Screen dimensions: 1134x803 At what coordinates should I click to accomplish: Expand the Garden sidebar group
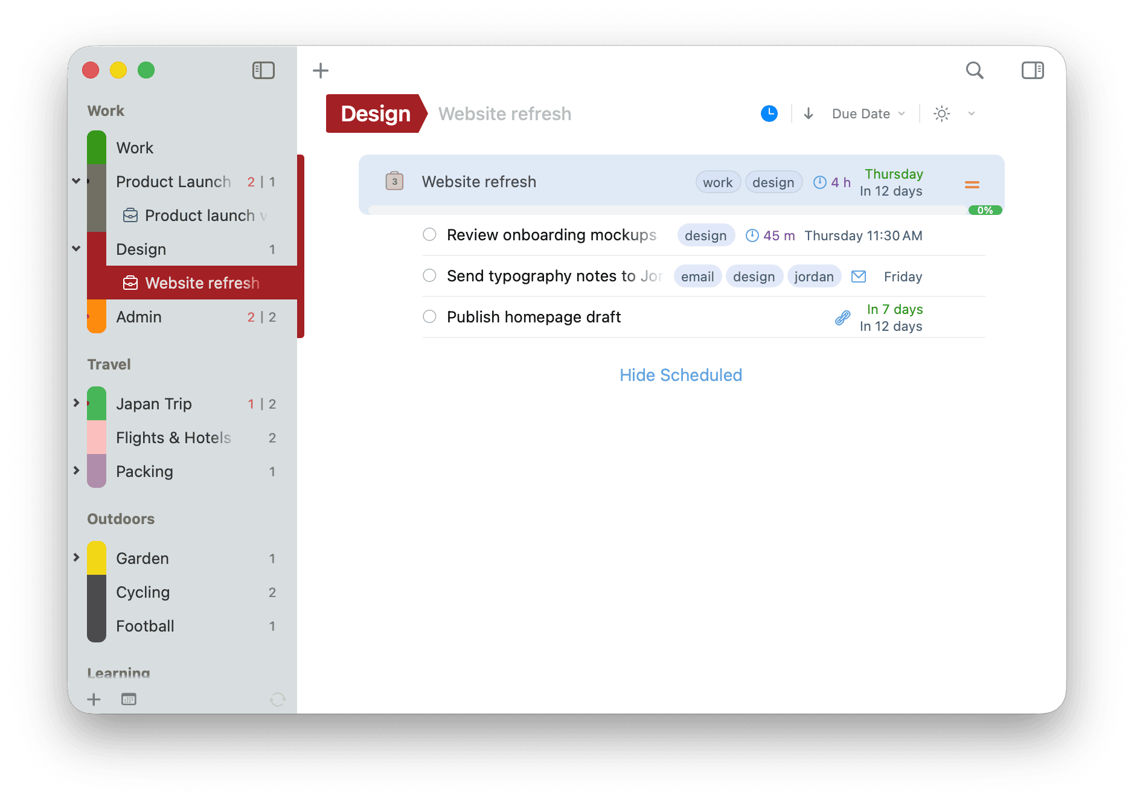tap(76, 558)
